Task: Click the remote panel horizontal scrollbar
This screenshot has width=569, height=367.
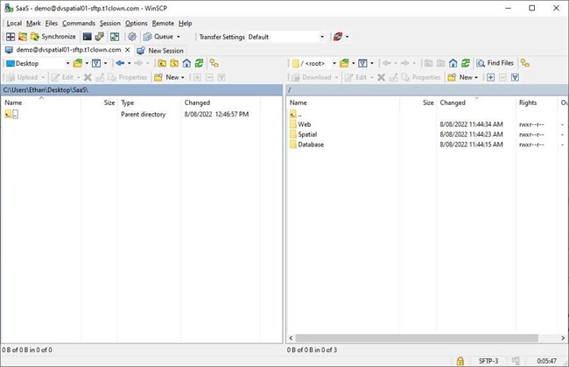Action: pos(420,338)
